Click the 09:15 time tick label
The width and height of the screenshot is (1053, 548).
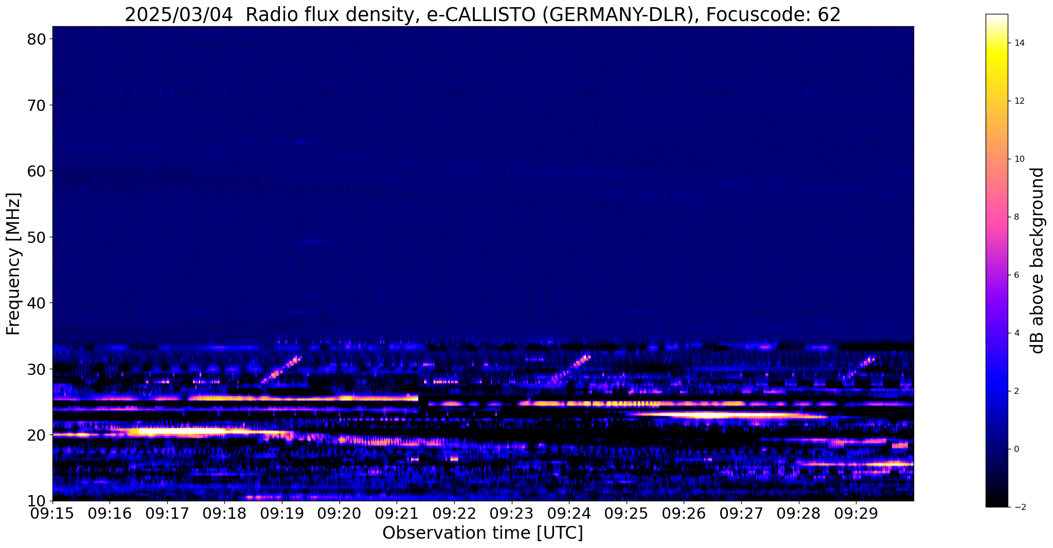pyautogui.click(x=52, y=514)
